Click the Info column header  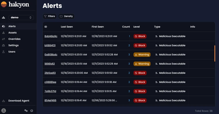193,27
